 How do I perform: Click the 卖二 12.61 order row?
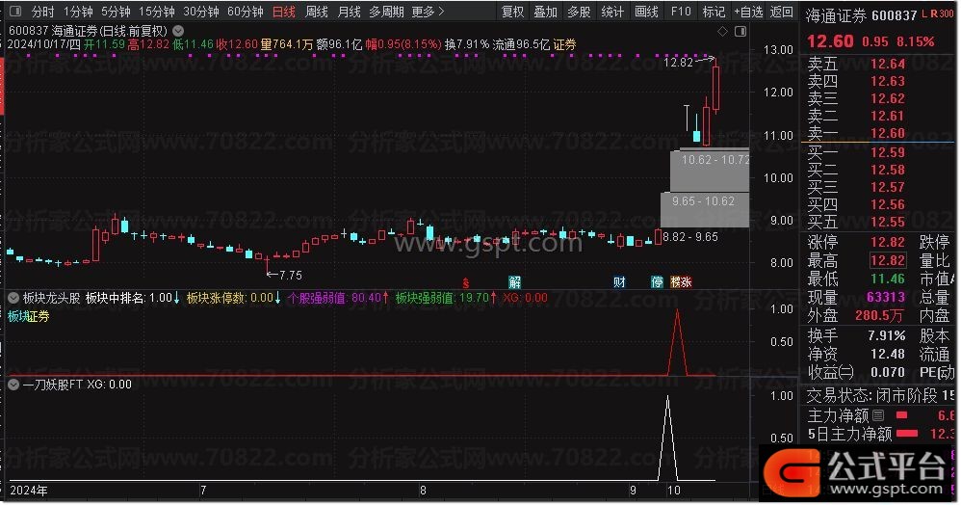856,116
